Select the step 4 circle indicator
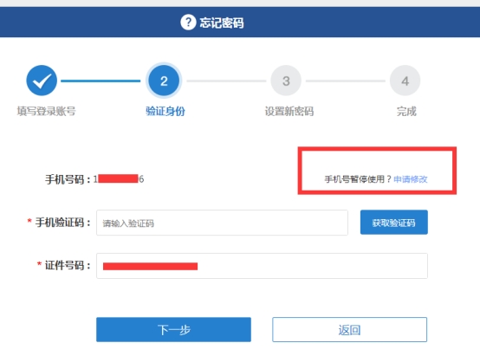The height and width of the screenshot is (356, 480). coord(405,81)
